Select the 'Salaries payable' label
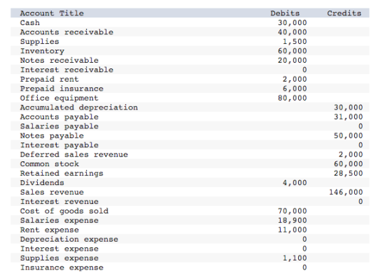The width and height of the screenshot is (392, 273). (59, 126)
